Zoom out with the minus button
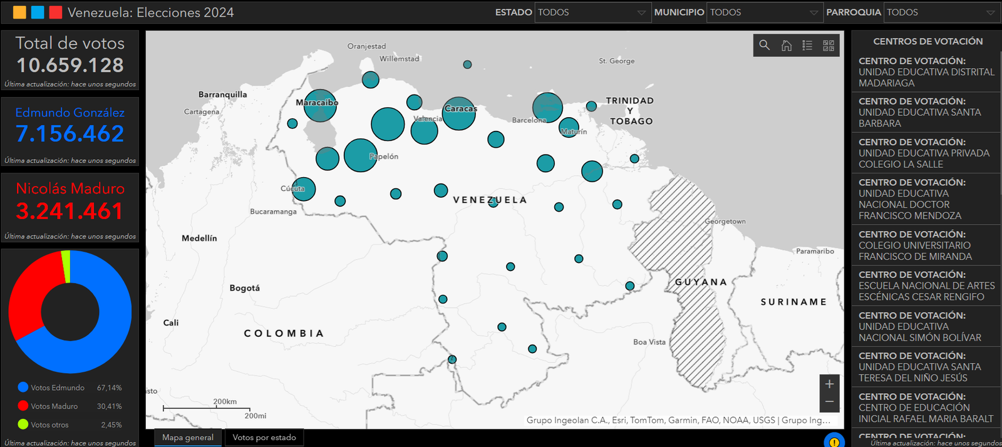This screenshot has height=447, width=1002. (x=829, y=402)
